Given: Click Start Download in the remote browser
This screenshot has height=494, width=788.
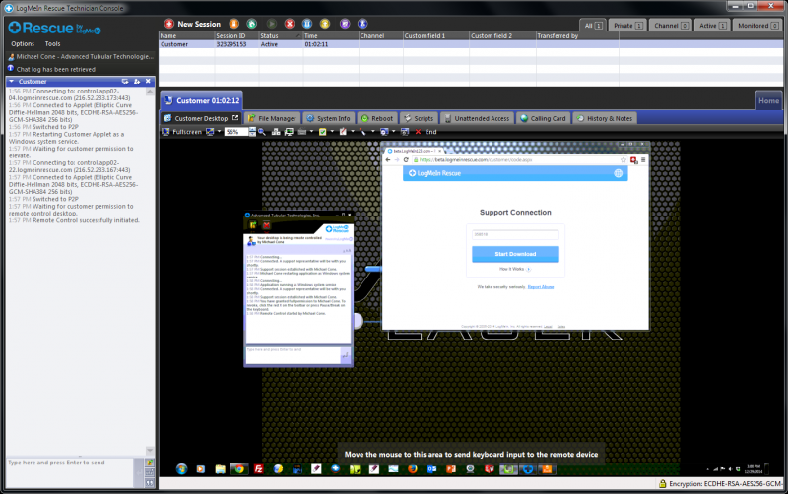Looking at the screenshot, I should (515, 254).
